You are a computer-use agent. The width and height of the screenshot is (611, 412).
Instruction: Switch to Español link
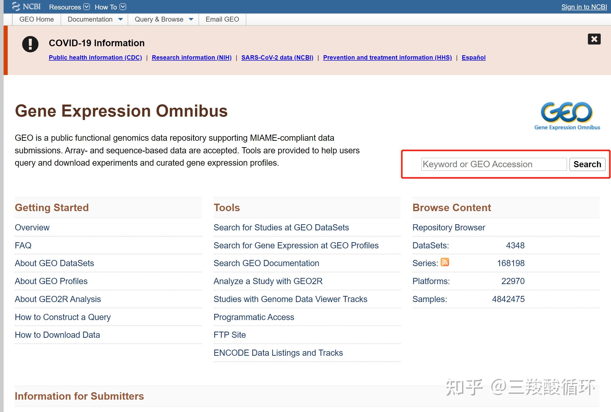(x=473, y=58)
